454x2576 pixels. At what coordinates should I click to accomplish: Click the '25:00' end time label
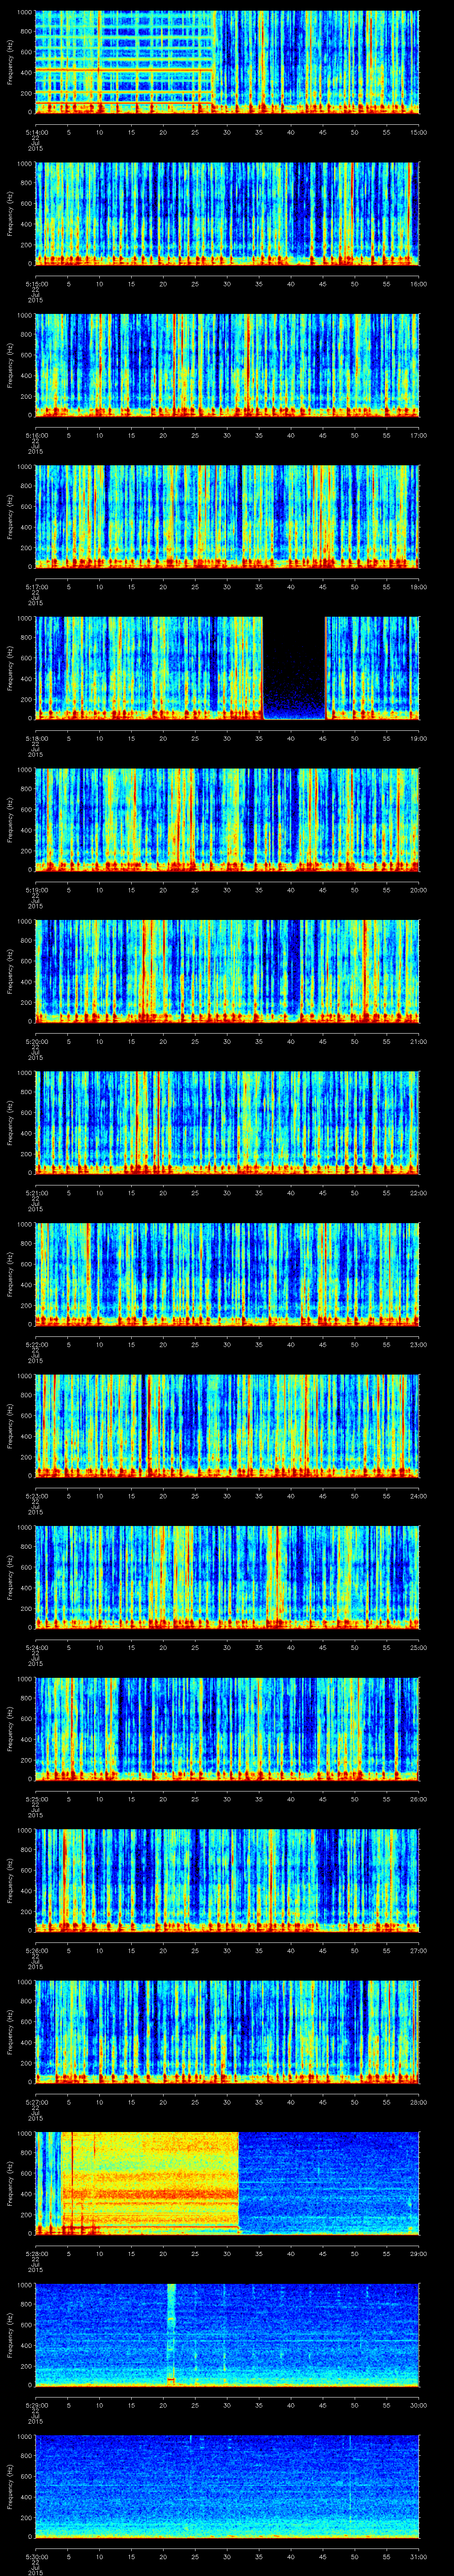coord(418,1647)
